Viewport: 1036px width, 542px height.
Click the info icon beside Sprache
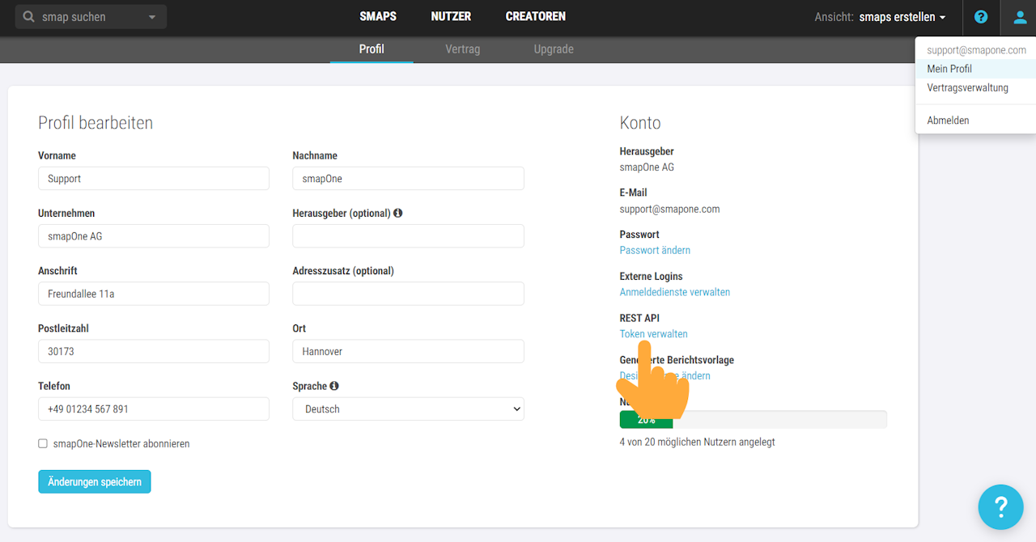coord(334,387)
